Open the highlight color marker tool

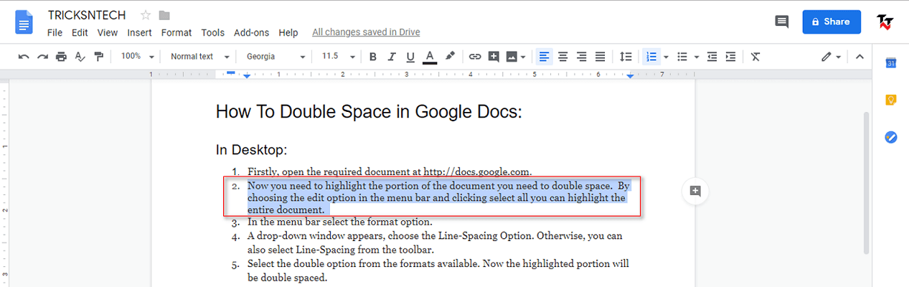point(450,57)
